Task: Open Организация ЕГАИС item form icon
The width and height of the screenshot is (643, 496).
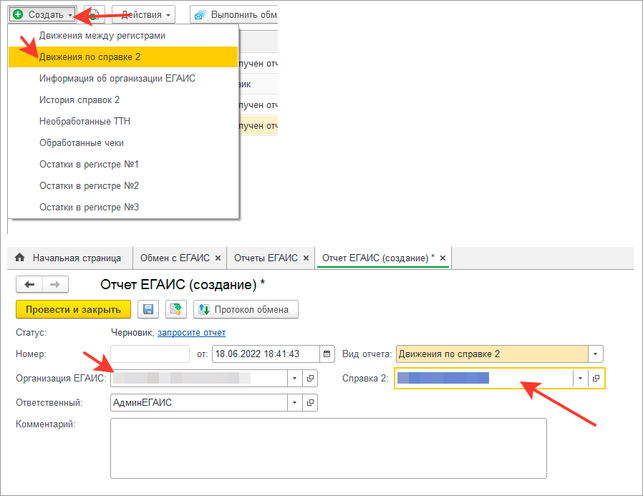Action: tap(310, 378)
